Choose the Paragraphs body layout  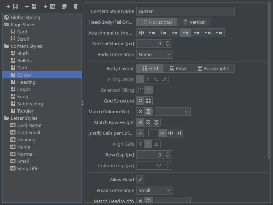coord(213,69)
